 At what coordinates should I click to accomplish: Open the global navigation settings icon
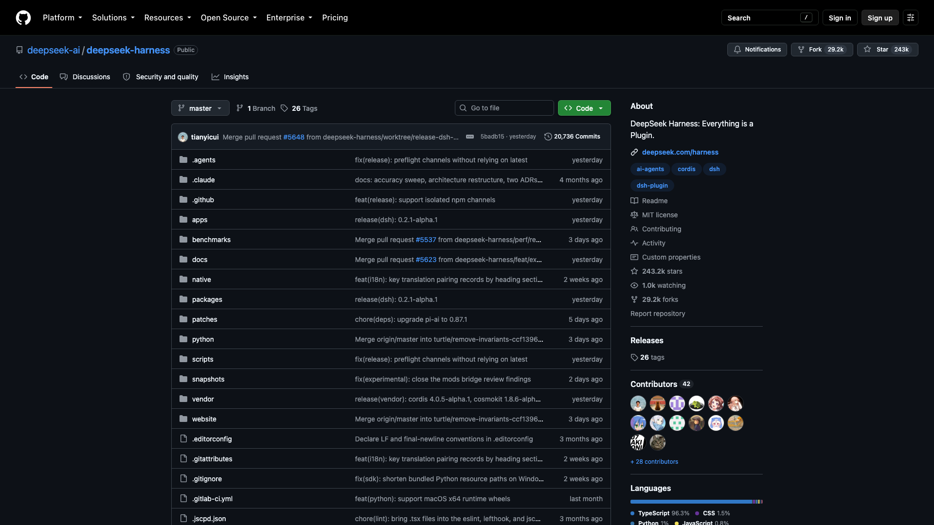tap(911, 17)
